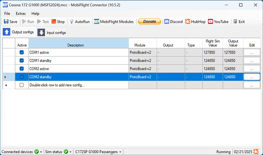Viewport: 263px width, 155px height.
Task: Click the MobiFlight logo in title bar
Action: click(x=5, y=5)
